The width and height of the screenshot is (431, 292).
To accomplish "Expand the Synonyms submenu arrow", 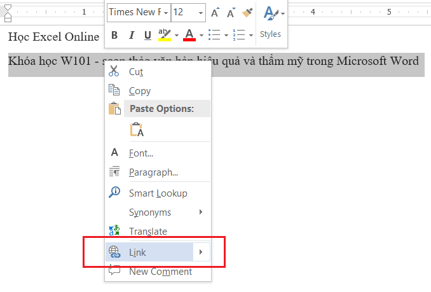I will tap(201, 212).
